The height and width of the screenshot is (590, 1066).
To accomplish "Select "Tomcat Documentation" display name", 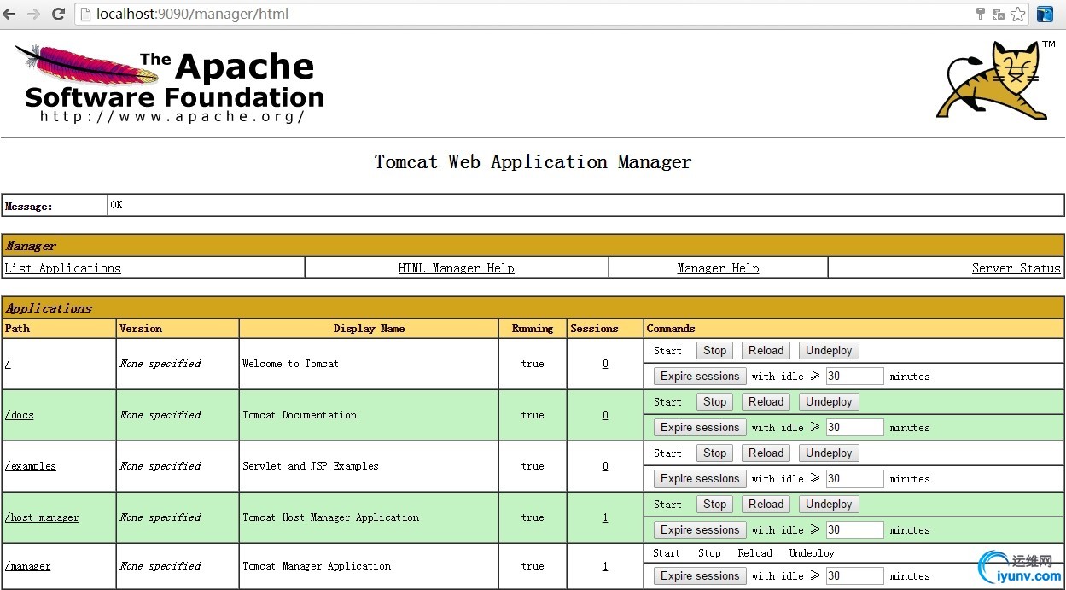I will tap(300, 415).
